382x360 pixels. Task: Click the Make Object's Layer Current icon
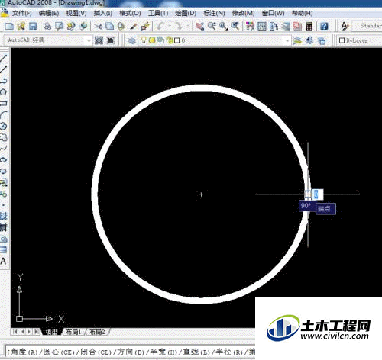(x=297, y=40)
